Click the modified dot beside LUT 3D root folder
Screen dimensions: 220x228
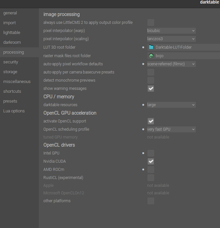pyautogui.click(x=143, y=47)
